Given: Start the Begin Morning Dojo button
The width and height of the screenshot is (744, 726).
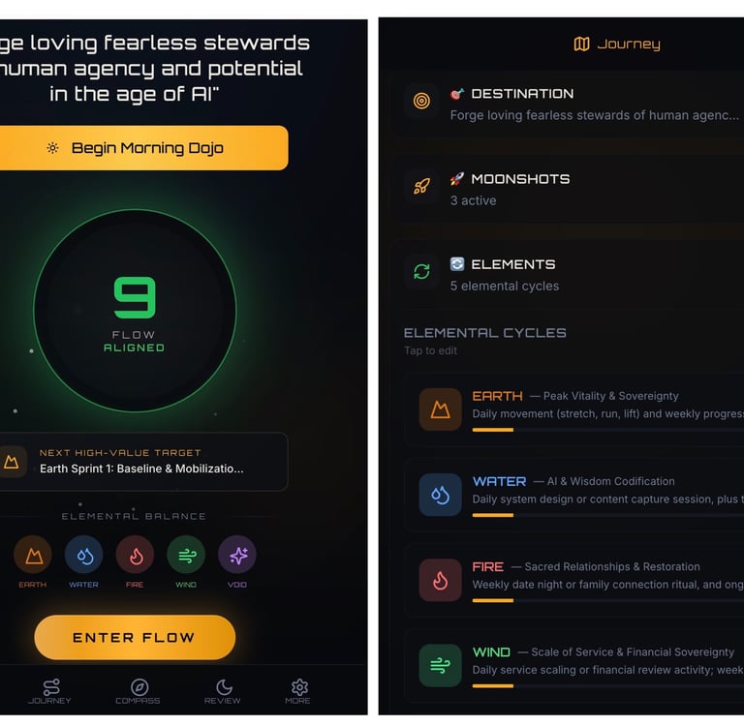Looking at the screenshot, I should [139, 148].
